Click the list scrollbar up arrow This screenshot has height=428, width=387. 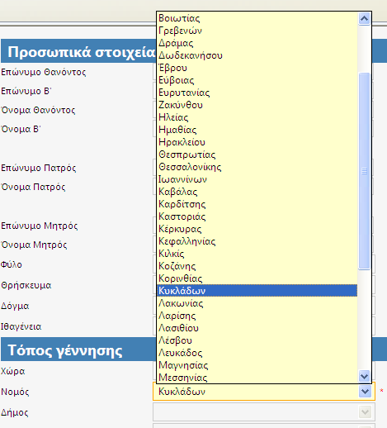pyautogui.click(x=365, y=18)
